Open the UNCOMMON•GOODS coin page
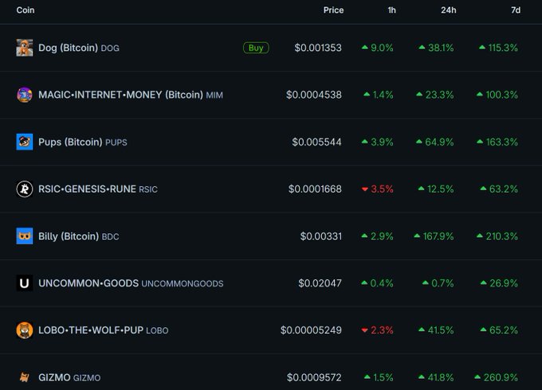This screenshot has height=390, width=542. 131,283
